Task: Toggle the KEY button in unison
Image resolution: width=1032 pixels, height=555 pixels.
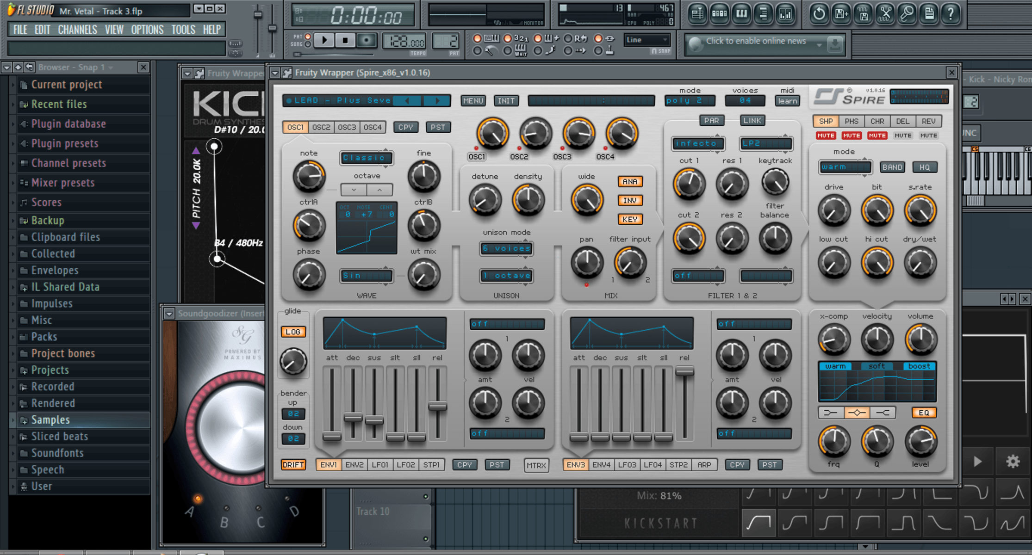Action: tap(630, 219)
